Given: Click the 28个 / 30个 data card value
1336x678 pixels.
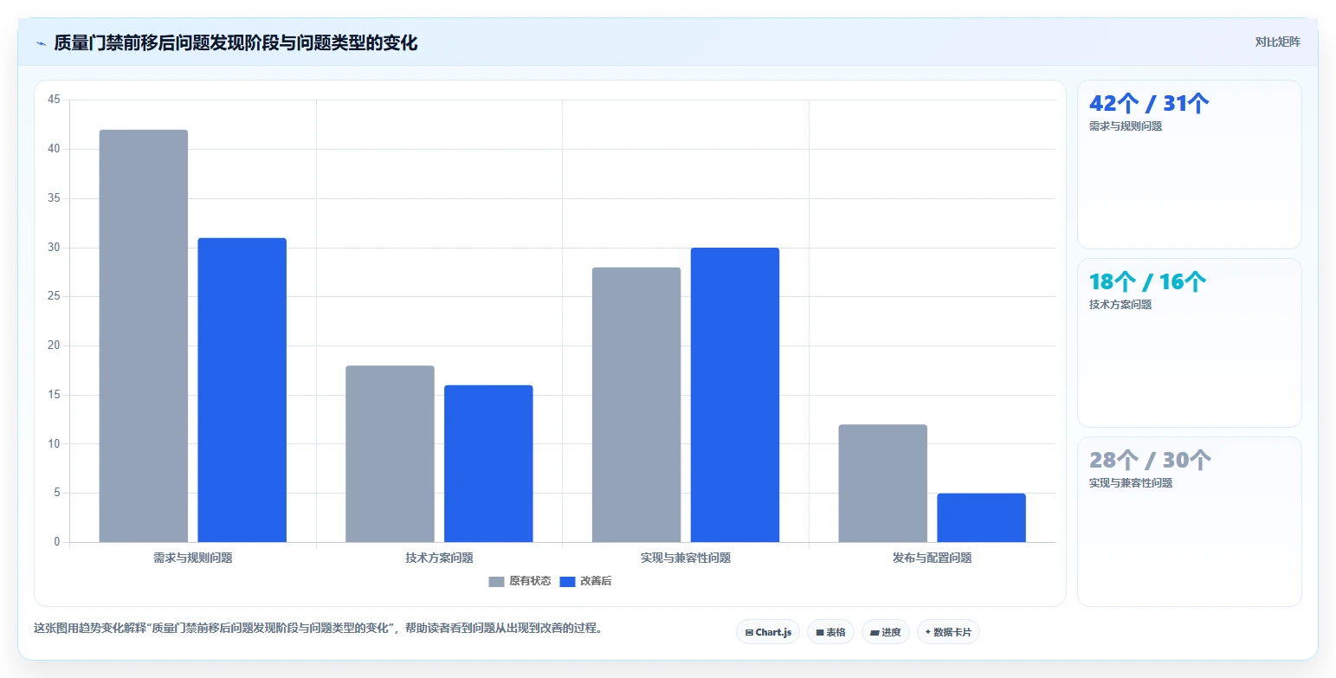Looking at the screenshot, I should tap(1150, 461).
